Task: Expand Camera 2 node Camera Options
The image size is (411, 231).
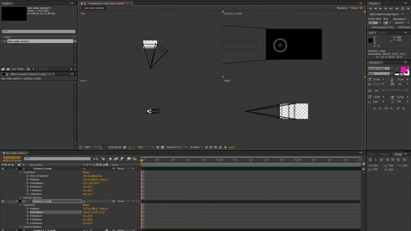Action: click(x=21, y=198)
